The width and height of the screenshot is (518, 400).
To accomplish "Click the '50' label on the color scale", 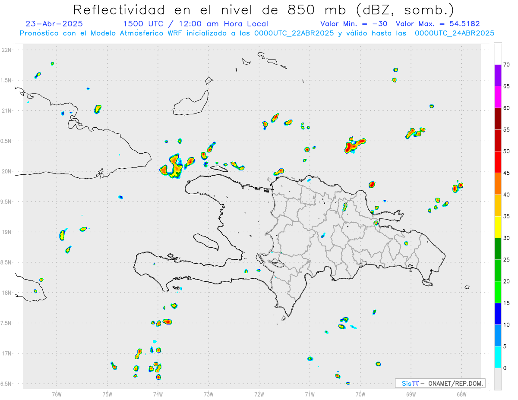I will coord(506,151).
